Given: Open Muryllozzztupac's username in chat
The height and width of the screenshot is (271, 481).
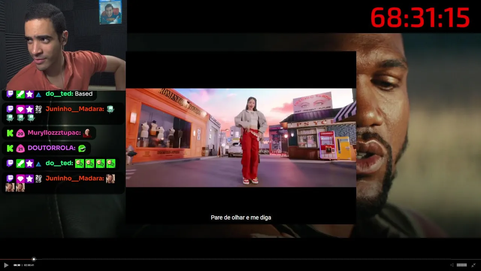Looking at the screenshot, I should click(54, 133).
